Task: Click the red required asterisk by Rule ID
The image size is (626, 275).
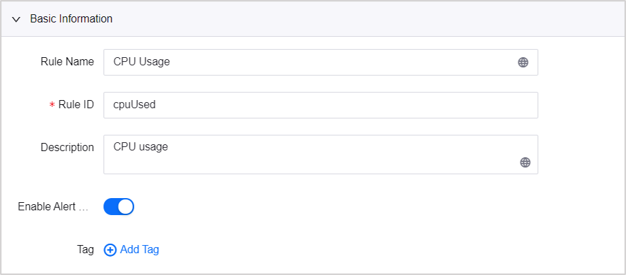Action: [52, 106]
